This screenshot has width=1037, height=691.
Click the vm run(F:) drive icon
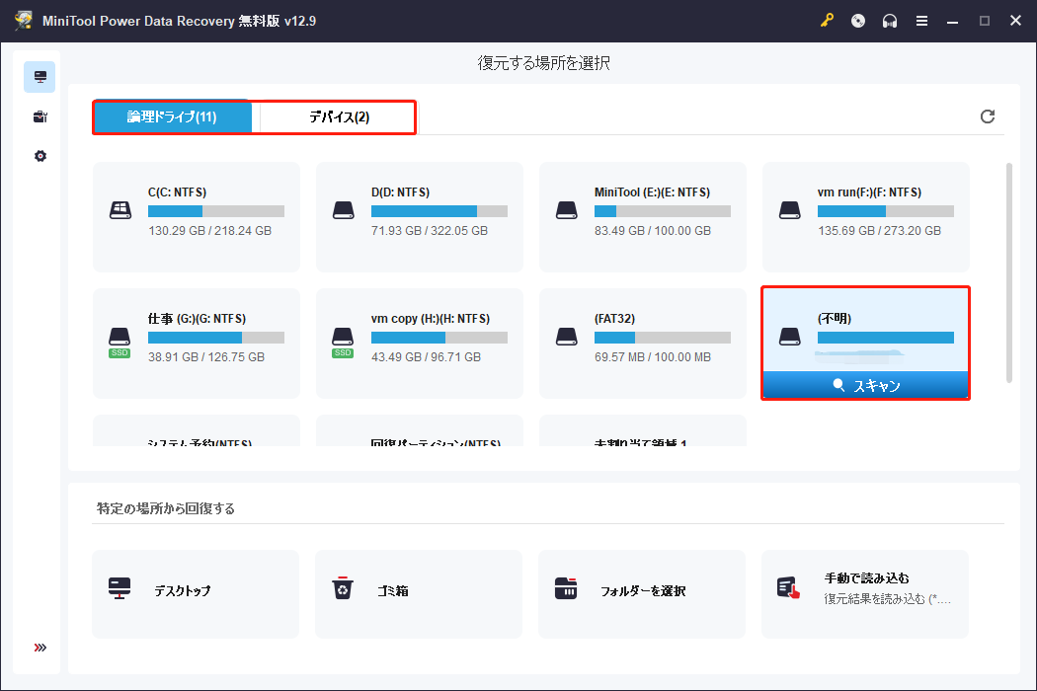[790, 210]
